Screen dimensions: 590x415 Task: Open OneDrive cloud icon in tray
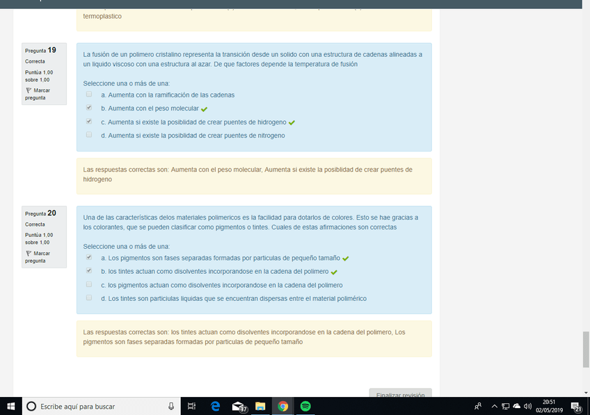point(517,406)
